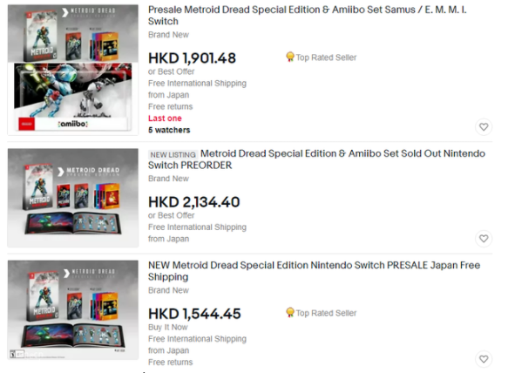
Task: Click the HKD 1,544.45 price
Action: [194, 314]
